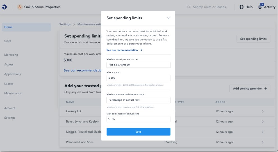Image resolution: width=278 pixels, height=152 pixels.
Task: Click the arrow next to See our recommendation
Action: [141, 50]
